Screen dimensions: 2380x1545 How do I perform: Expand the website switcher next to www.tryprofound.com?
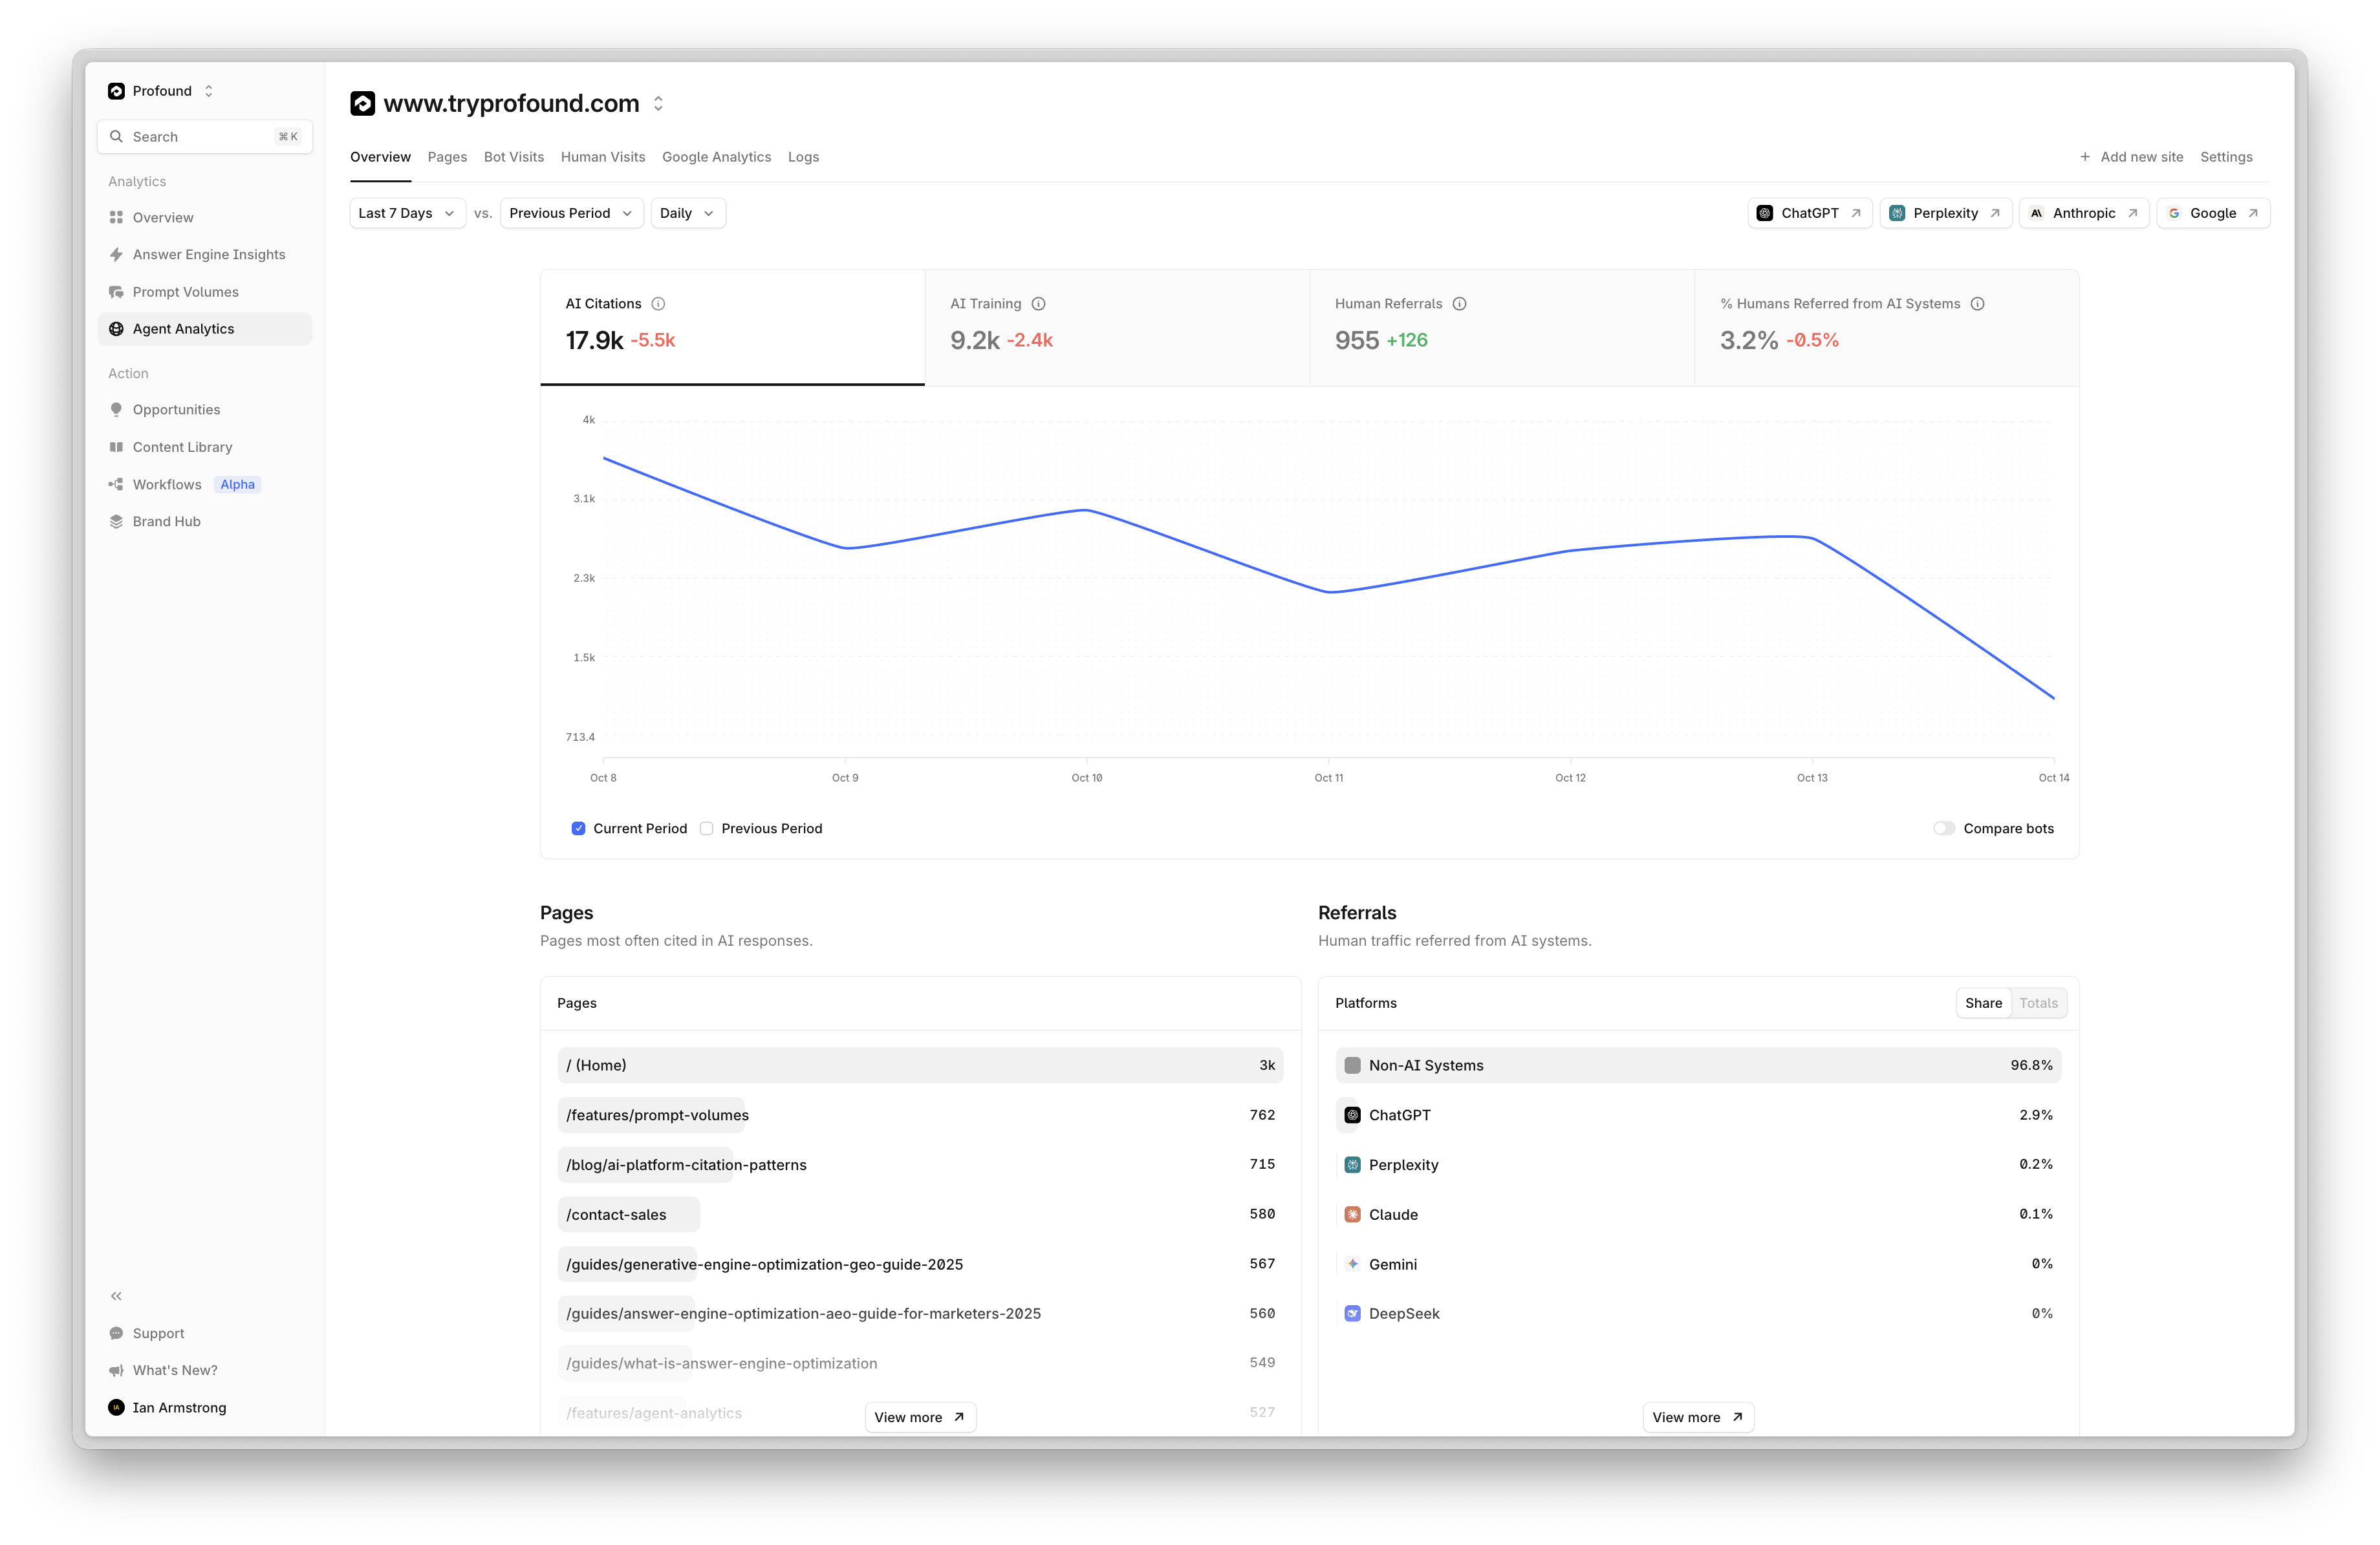coord(659,103)
